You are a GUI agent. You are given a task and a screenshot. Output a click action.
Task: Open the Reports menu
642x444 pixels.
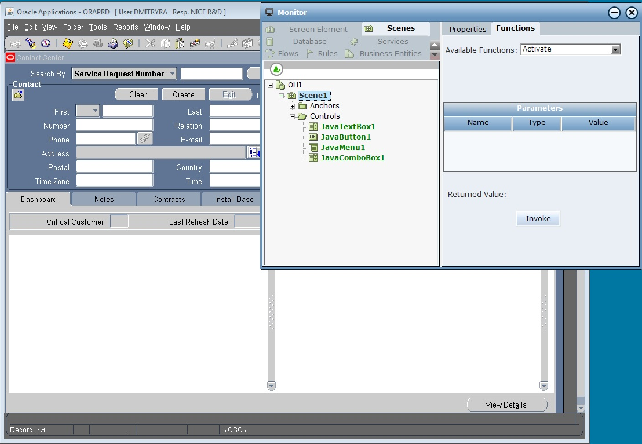point(125,27)
